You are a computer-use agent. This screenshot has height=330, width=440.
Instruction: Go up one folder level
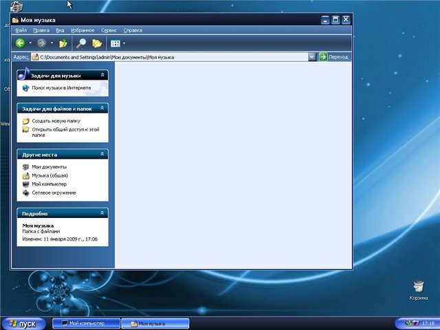(63, 43)
